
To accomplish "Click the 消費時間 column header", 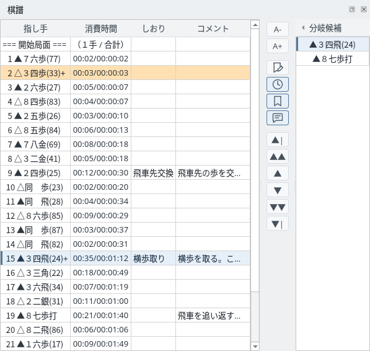I will click(101, 29).
